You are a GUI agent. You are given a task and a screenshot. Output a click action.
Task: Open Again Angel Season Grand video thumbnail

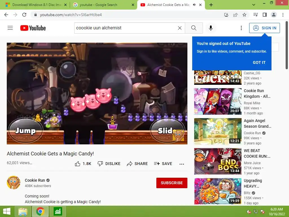[x=218, y=131]
